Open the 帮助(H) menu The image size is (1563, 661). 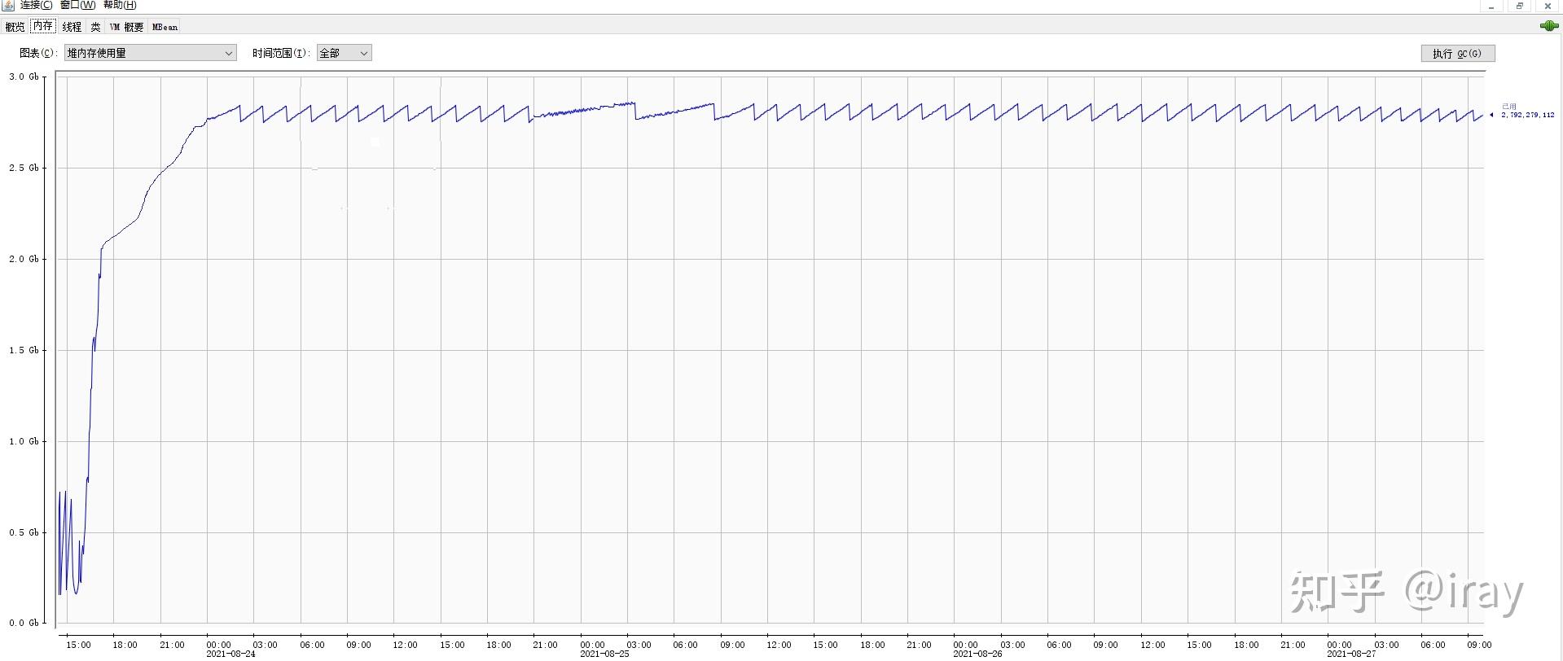point(121,5)
